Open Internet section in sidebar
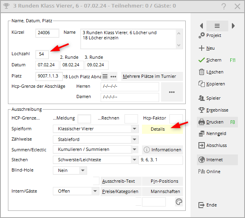Image resolution: width=245 pixels, height=218 pixels. pyautogui.click(x=214, y=160)
